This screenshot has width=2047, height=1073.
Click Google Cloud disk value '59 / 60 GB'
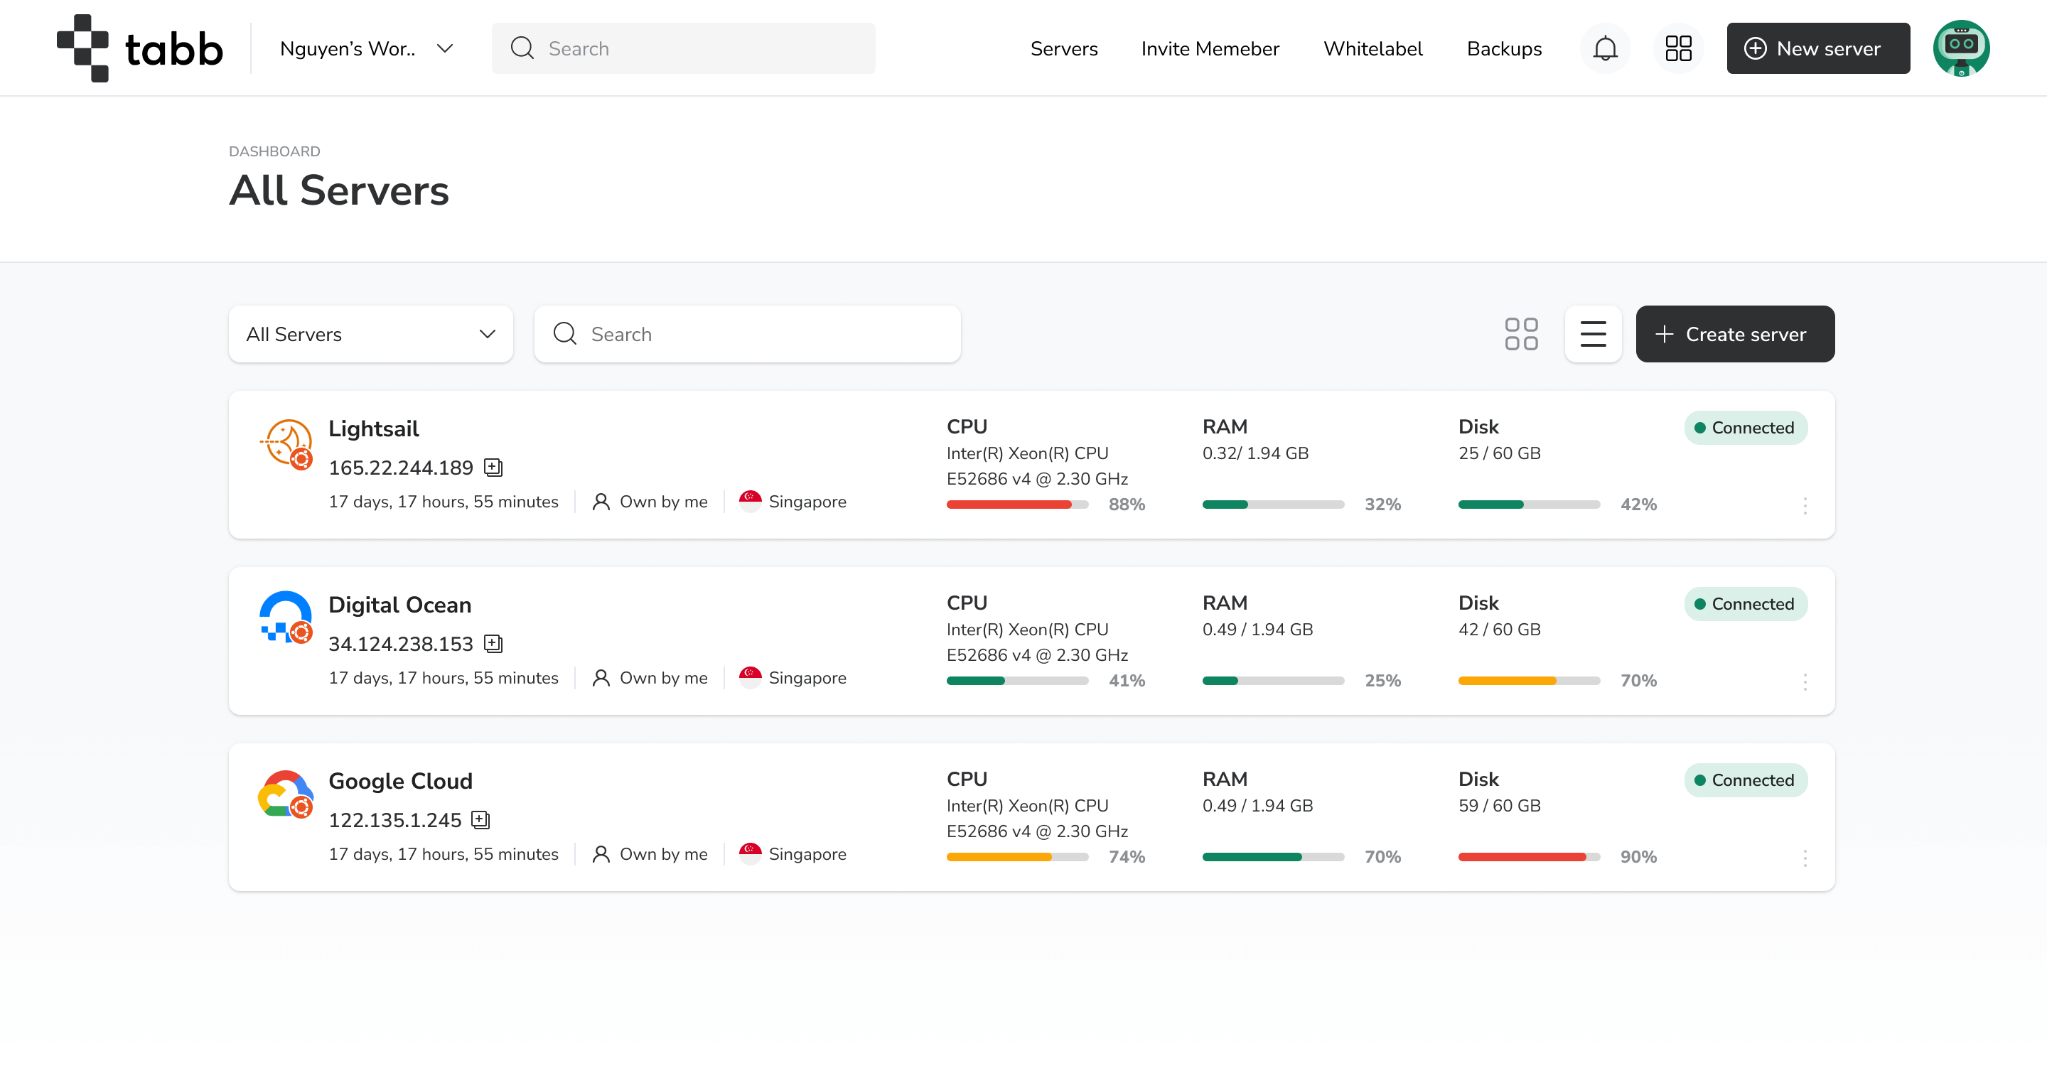(x=1499, y=806)
